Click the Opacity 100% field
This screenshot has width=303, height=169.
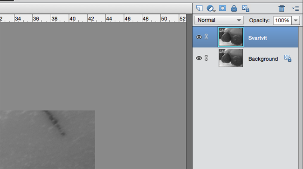tap(282, 20)
